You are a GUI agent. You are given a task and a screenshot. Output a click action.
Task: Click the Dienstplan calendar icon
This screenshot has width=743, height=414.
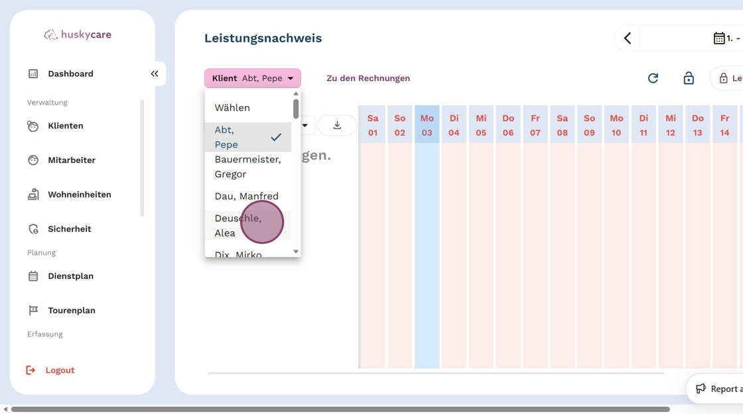coord(33,276)
